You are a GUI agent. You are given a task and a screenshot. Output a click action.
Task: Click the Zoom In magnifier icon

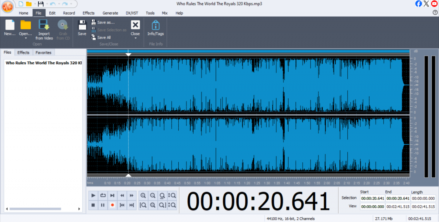coord(143,195)
